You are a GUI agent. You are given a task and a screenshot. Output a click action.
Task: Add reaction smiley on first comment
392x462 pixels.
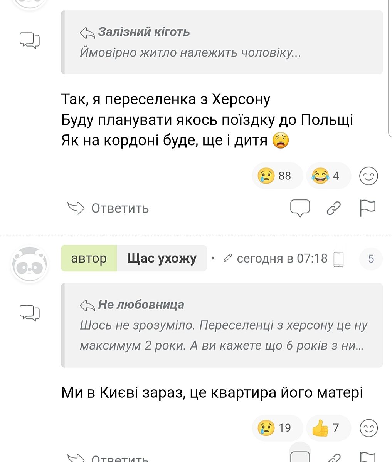(368, 176)
